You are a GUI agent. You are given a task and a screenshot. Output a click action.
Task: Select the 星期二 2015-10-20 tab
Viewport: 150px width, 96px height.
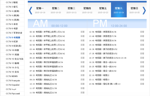[x=56, y=10]
